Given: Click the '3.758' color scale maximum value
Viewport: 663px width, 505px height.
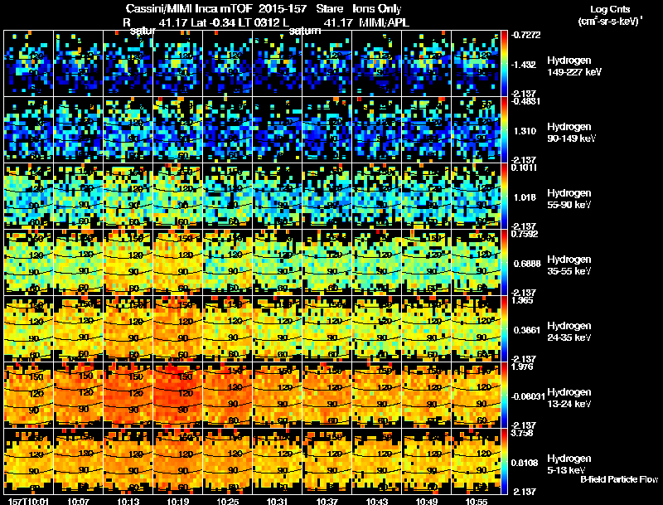Looking at the screenshot, I should (x=522, y=433).
